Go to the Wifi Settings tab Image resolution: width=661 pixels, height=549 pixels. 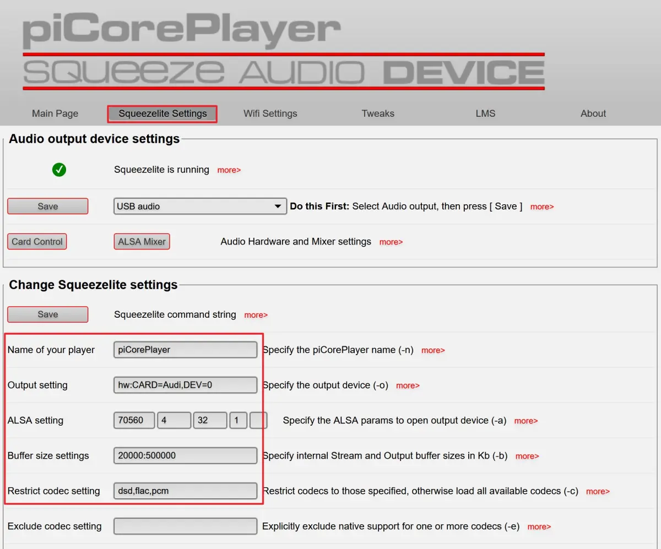(270, 113)
